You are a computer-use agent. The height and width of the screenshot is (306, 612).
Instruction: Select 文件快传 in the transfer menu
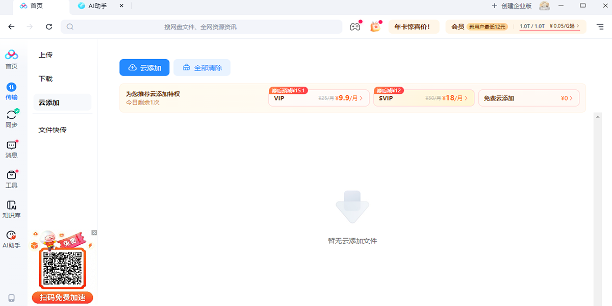pos(53,130)
